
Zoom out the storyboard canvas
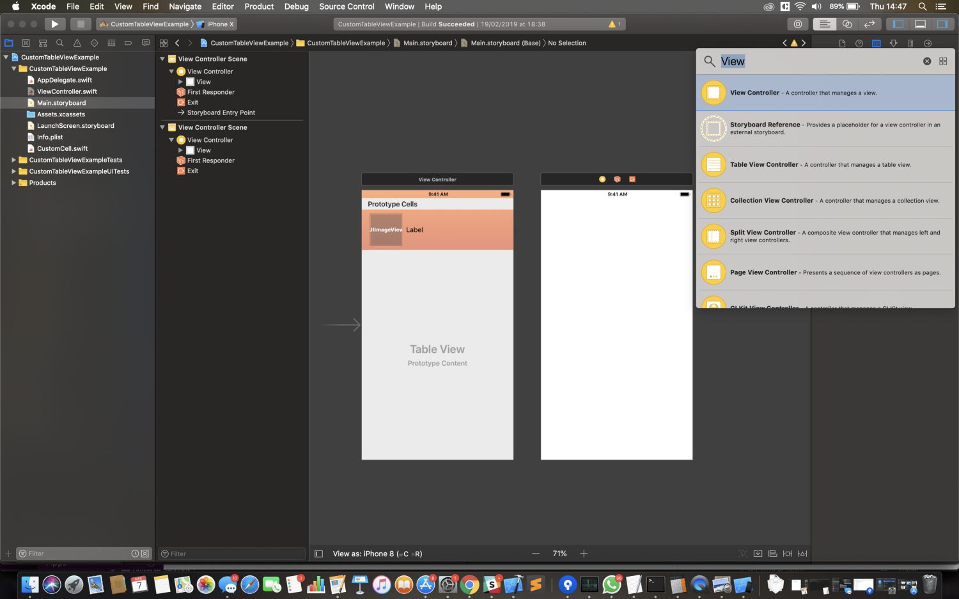536,554
